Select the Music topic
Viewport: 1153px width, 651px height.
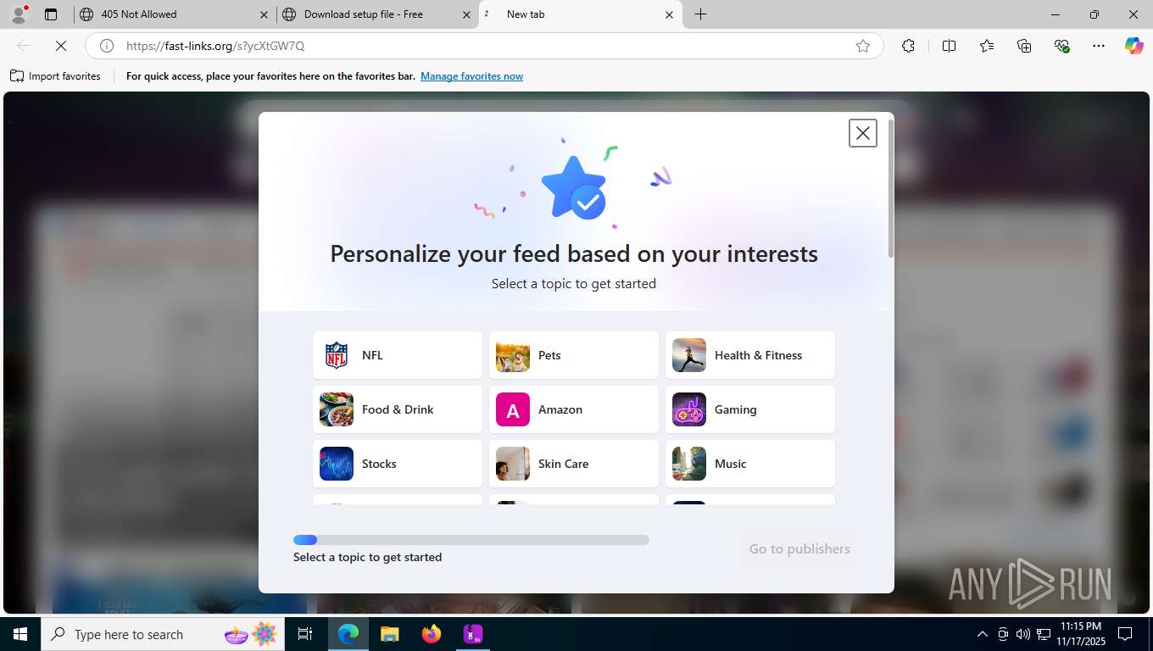point(750,464)
